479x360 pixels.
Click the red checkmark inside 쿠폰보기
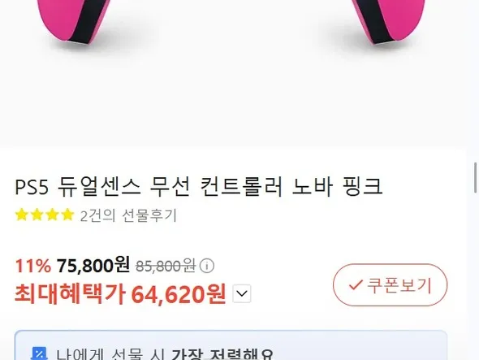click(356, 285)
